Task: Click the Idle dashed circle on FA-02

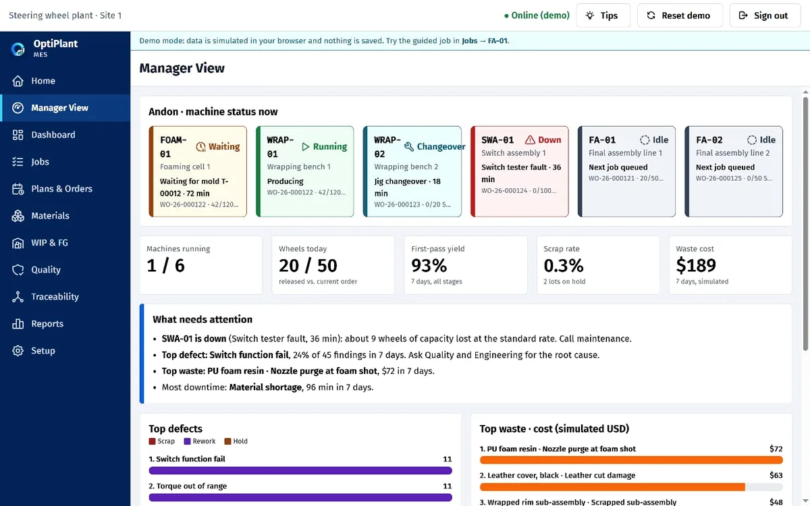Action: pos(752,140)
